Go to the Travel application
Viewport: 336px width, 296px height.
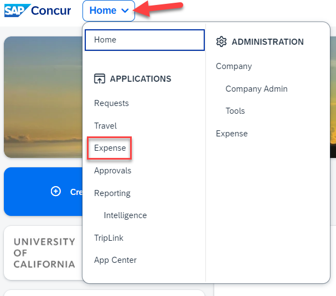pos(105,126)
